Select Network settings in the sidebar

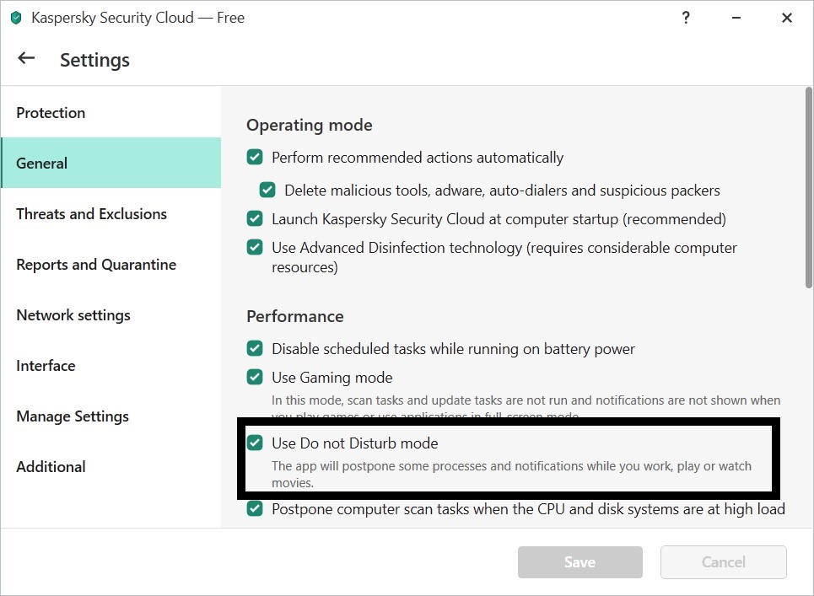73,315
